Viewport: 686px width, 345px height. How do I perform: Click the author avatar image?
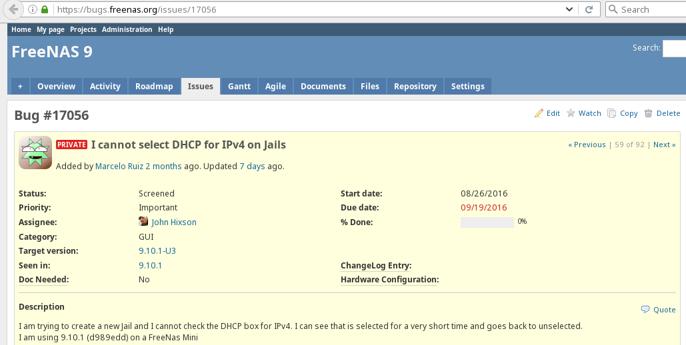coord(35,153)
